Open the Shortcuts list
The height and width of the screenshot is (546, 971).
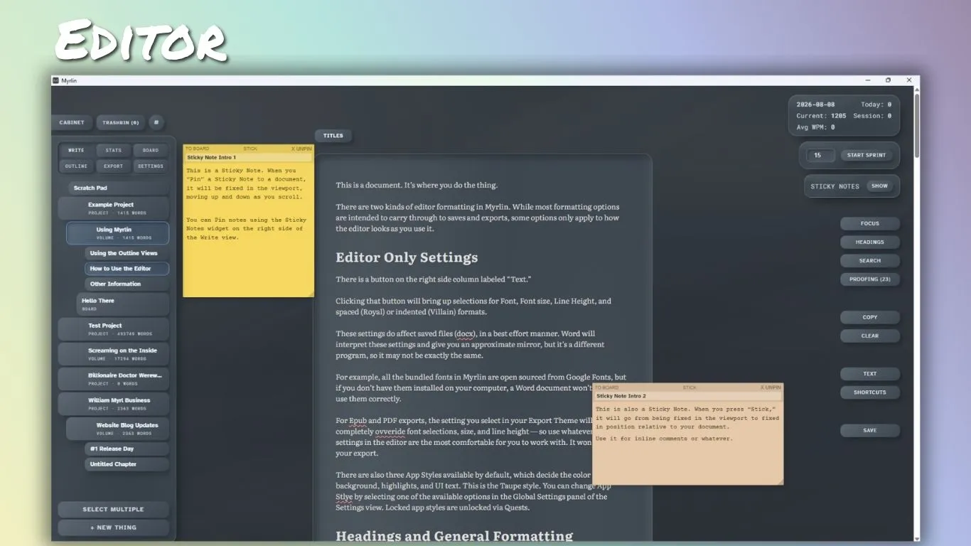[x=870, y=392]
